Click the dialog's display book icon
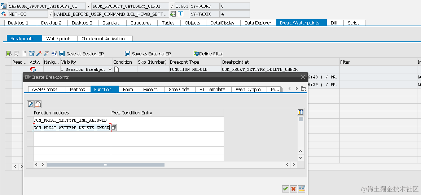This screenshot has height=195, width=421. coord(38,104)
